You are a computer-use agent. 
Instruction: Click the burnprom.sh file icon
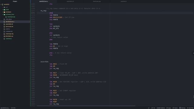(4, 27)
